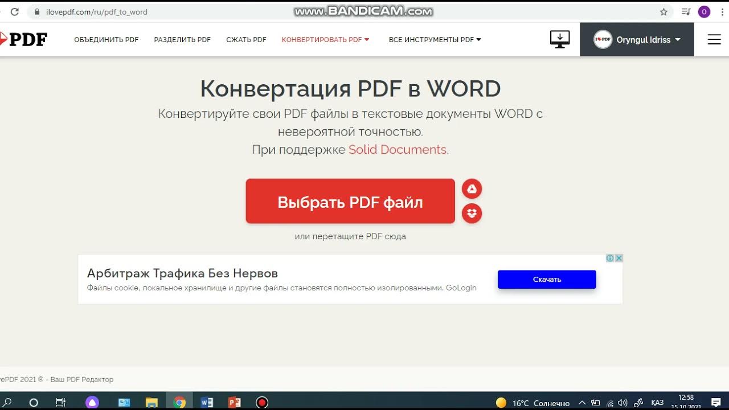Screen dimensions: 729x410
Task: Open the browser media control icon
Action: click(x=686, y=11)
